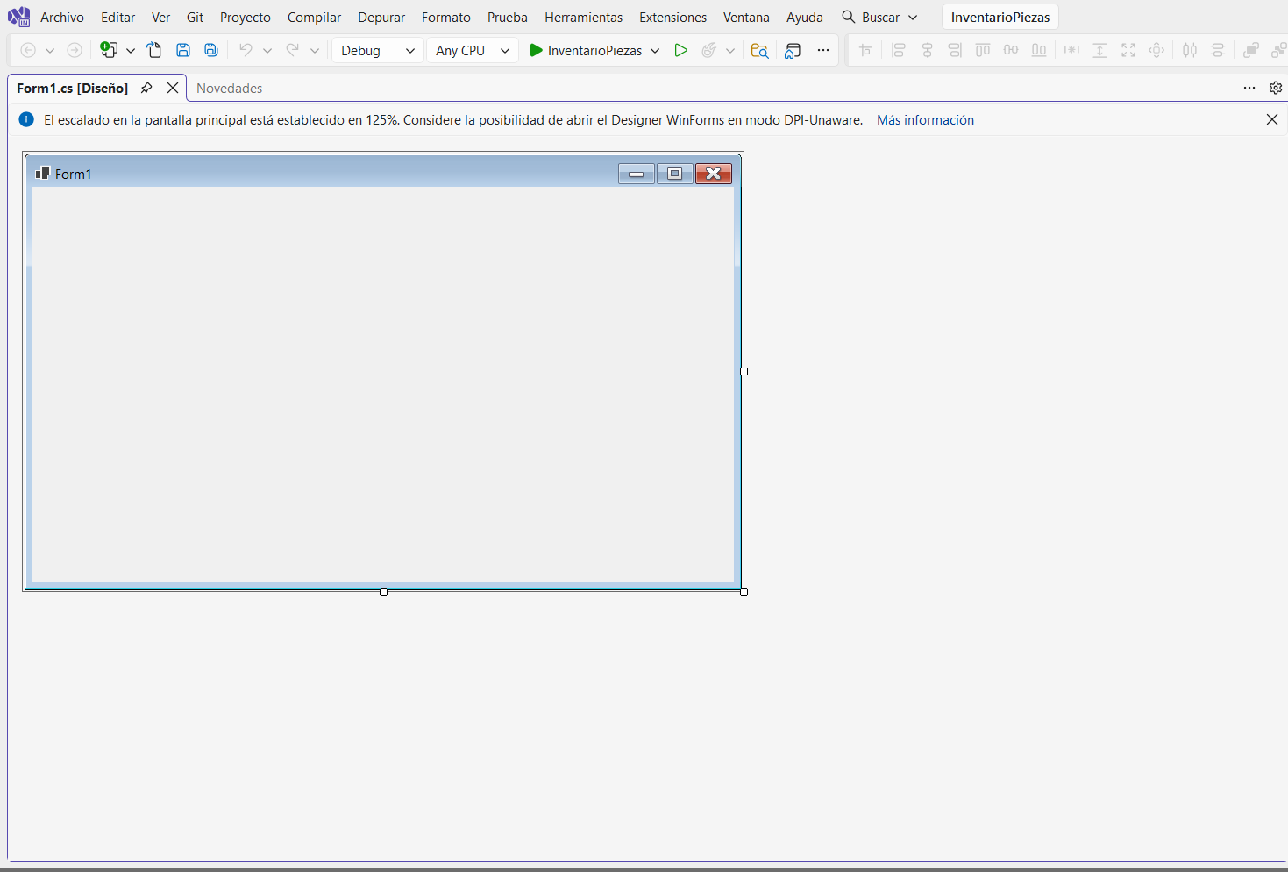
Task: Start without debugging using outlined play icon
Action: pyautogui.click(x=680, y=50)
